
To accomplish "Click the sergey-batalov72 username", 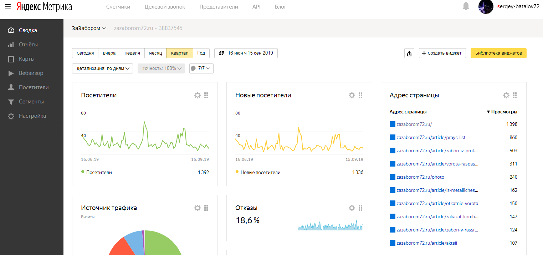I will coord(518,6).
